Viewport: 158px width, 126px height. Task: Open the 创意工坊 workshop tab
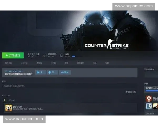[81, 63]
